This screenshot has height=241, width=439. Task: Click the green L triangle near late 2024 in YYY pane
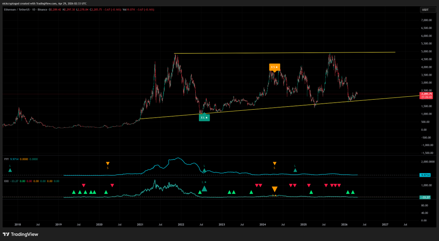pyautogui.click(x=295, y=170)
